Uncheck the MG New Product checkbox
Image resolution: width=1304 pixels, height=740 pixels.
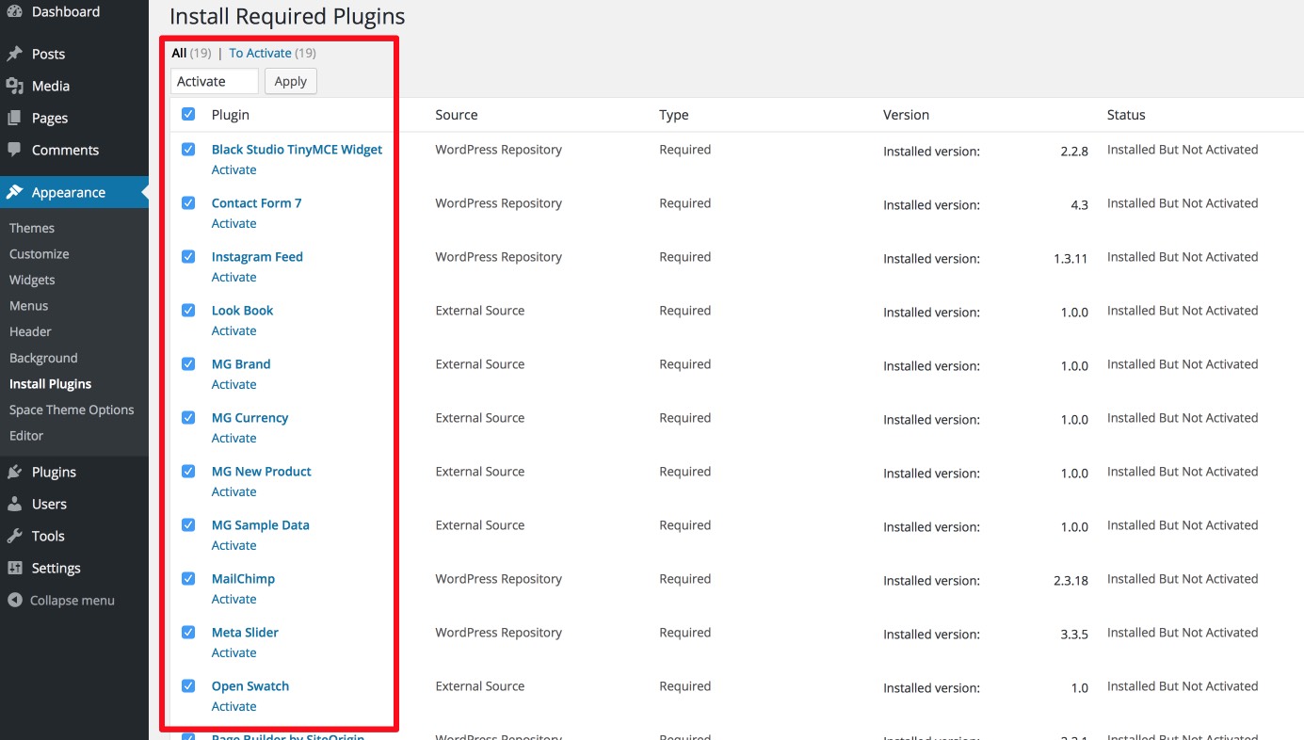tap(188, 471)
